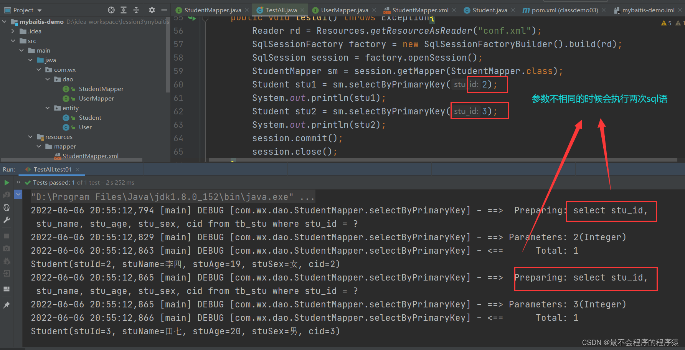Click the session.commit() code line
The image size is (685, 350).
pyautogui.click(x=297, y=138)
